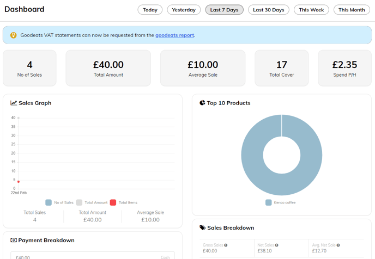Click the Avg. Net Sale £12.70 value
The height and width of the screenshot is (259, 375).
(319, 251)
